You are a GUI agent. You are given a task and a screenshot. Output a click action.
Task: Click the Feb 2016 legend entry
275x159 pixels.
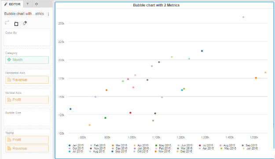click(x=163, y=148)
